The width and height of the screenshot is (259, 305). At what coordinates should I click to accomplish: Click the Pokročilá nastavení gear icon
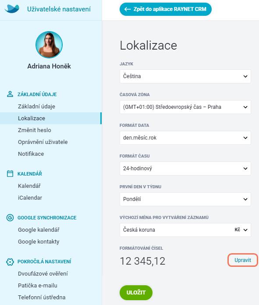click(x=10, y=262)
